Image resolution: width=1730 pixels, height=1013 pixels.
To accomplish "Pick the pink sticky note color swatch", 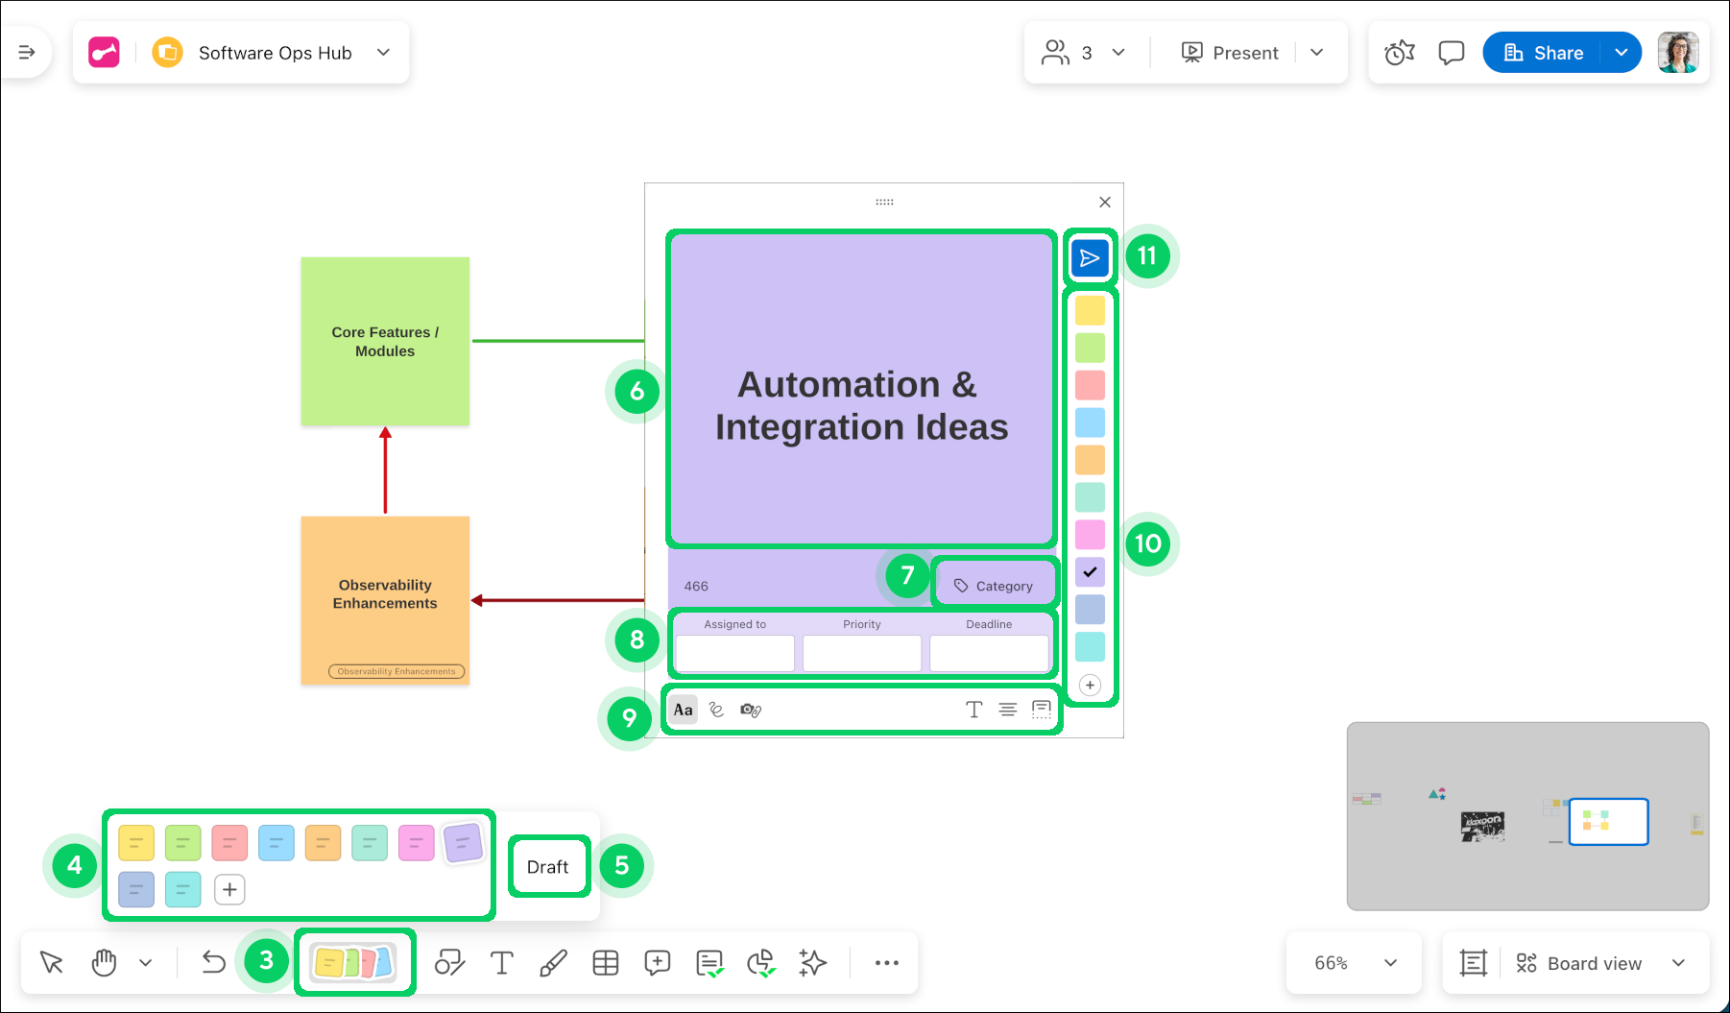I will 416,843.
